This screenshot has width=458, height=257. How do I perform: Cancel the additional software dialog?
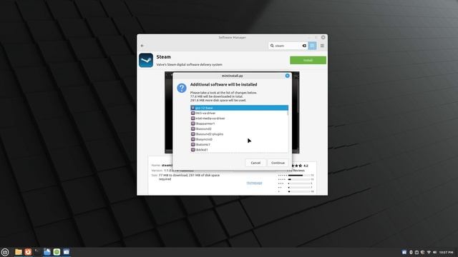pos(255,163)
